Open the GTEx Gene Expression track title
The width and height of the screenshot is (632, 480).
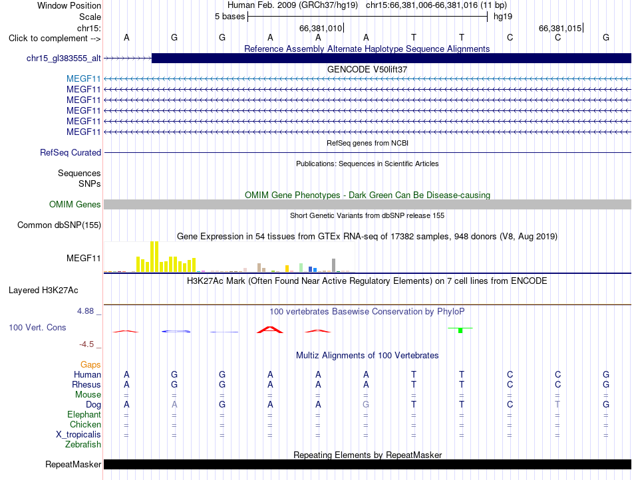(367, 237)
